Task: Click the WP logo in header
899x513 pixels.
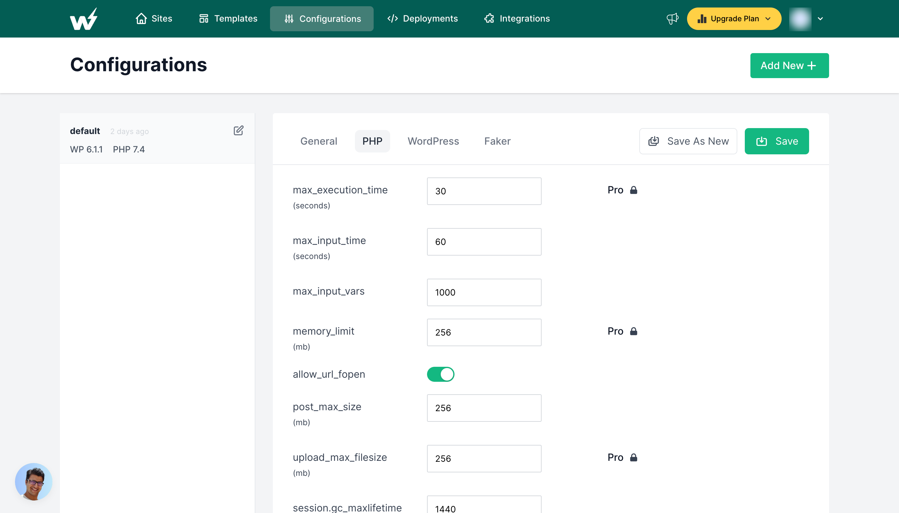Action: [x=83, y=19]
